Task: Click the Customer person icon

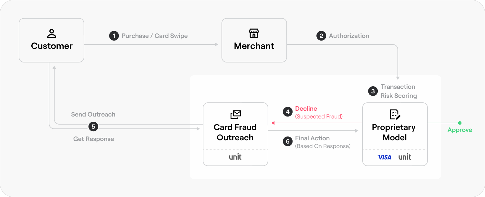Action: click(x=52, y=33)
